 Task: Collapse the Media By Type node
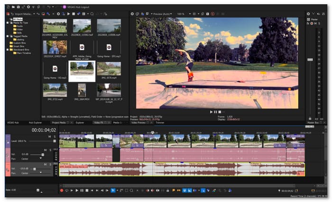[8, 23]
